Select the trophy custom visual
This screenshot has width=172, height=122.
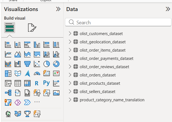coord(27,114)
